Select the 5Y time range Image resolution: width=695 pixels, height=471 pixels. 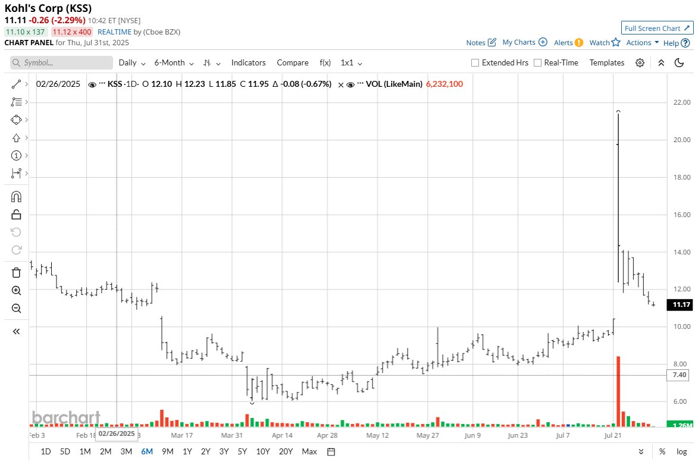pyautogui.click(x=242, y=452)
